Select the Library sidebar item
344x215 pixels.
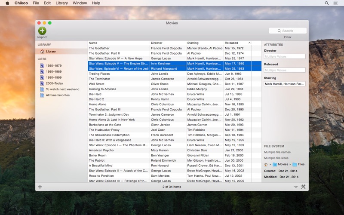[61, 51]
